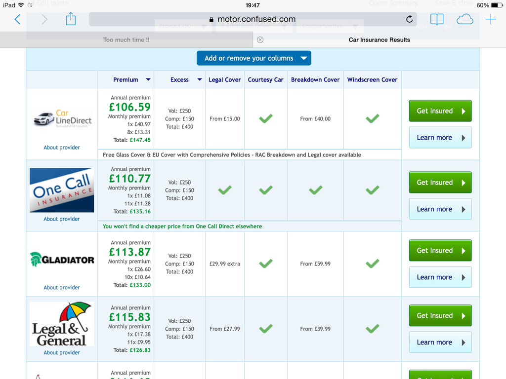Viewport: 506px width, 379px height.
Task: Tap the Safari forward arrow
Action: [x=44, y=19]
